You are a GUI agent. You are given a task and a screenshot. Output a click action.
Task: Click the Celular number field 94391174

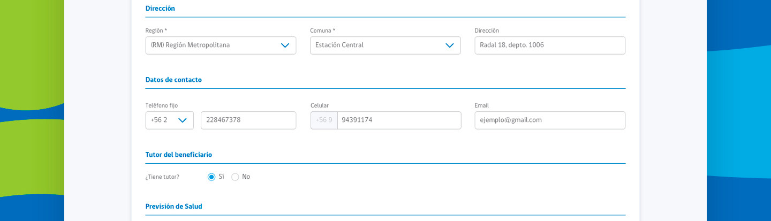(398, 120)
